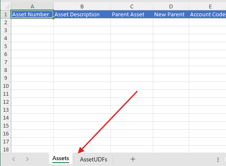Image resolution: width=226 pixels, height=166 pixels.
Task: Select row 18 header
Action: tap(6, 149)
